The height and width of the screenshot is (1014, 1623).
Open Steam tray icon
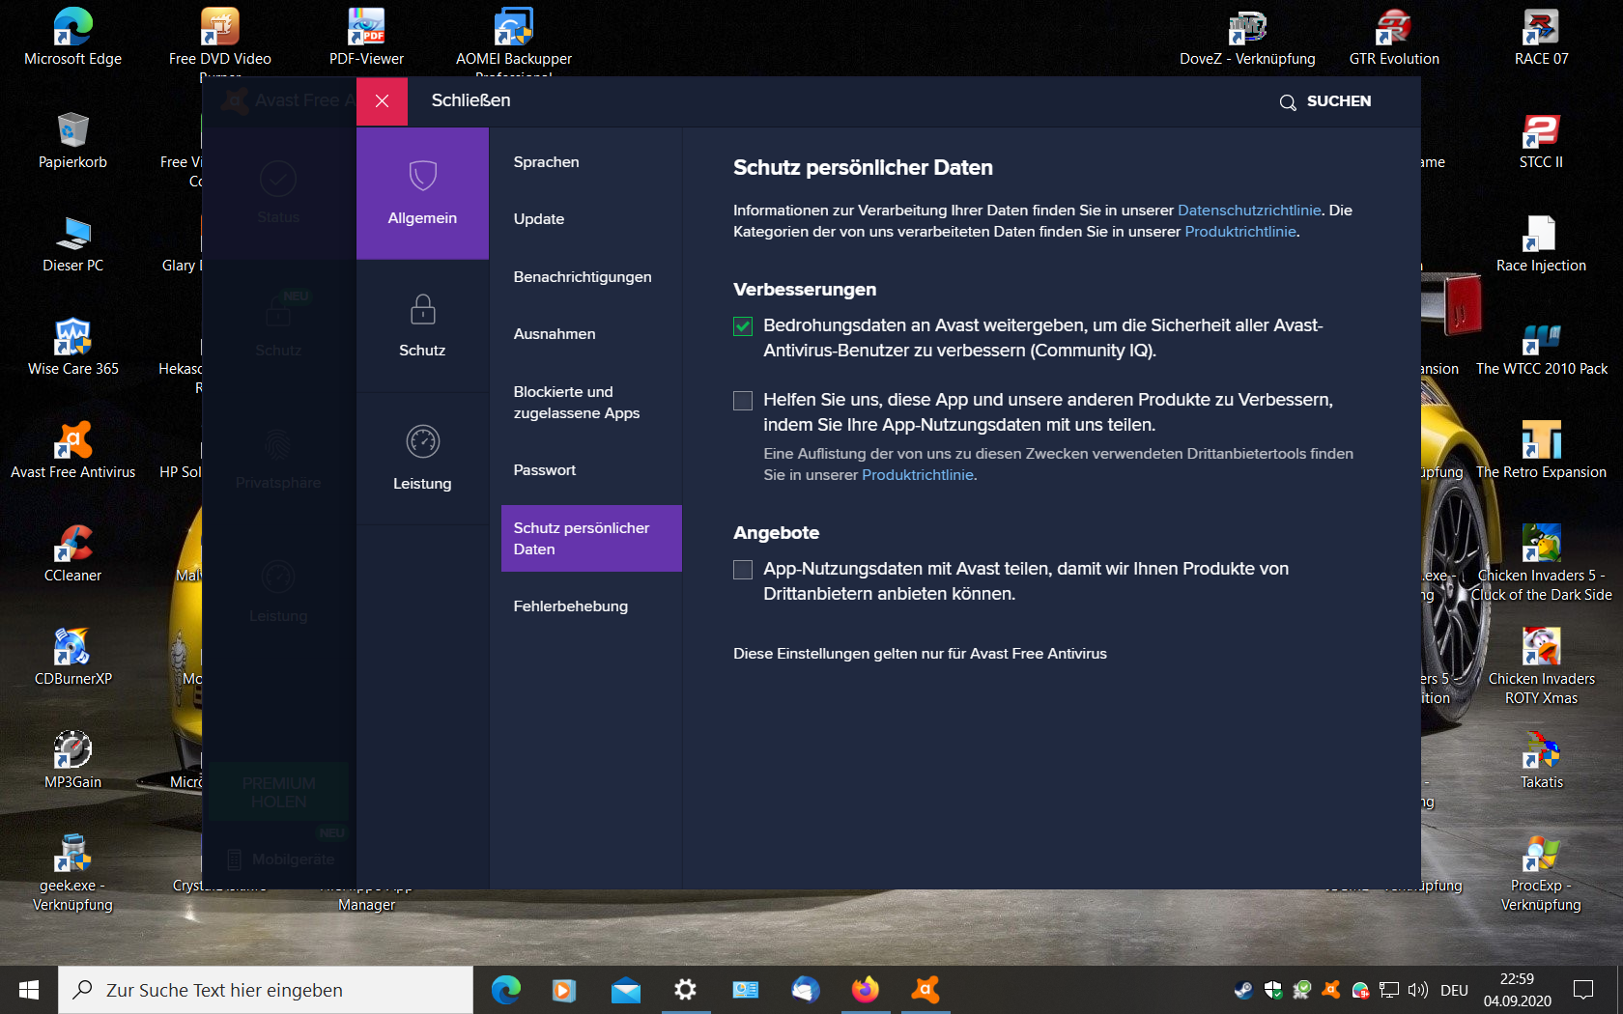[1243, 990]
